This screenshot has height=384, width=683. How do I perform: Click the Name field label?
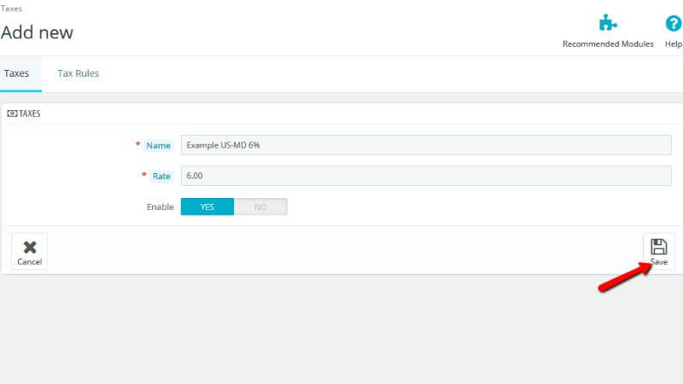(x=158, y=145)
